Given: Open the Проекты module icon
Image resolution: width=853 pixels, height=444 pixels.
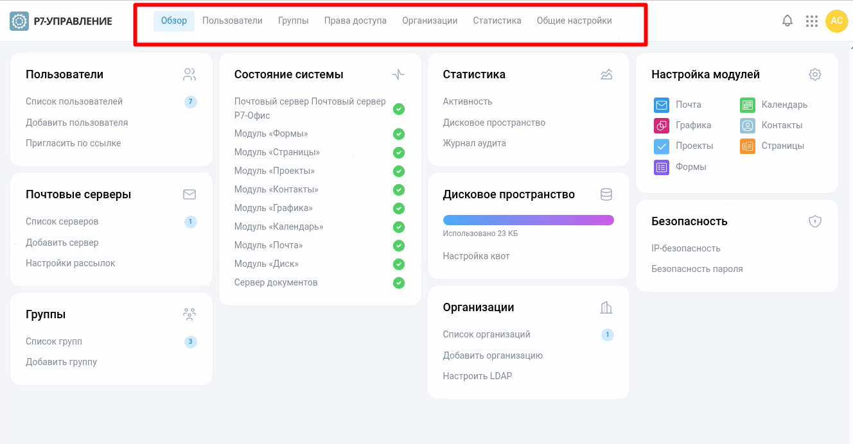Looking at the screenshot, I should click(x=662, y=146).
